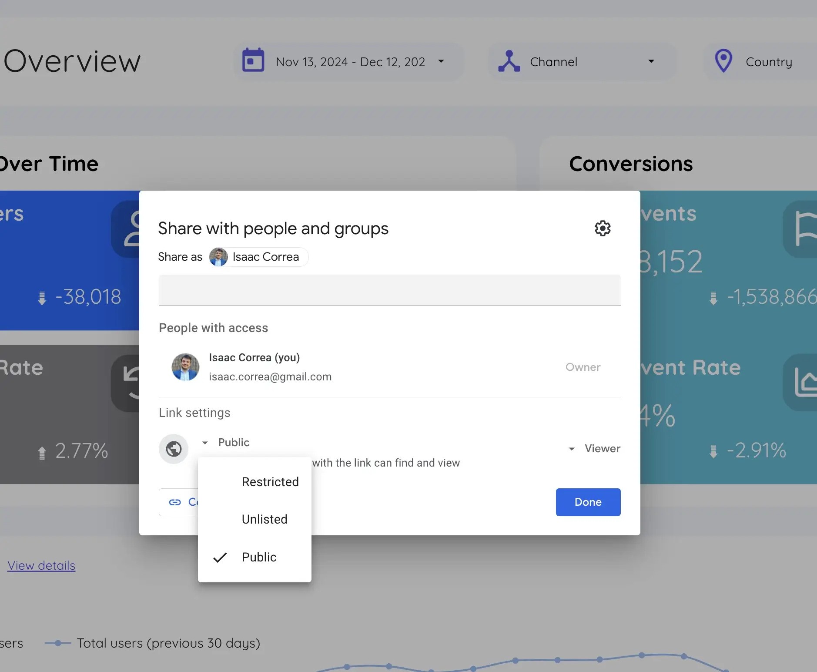
Task: Click the email input field in the share dialog
Action: pyautogui.click(x=389, y=290)
